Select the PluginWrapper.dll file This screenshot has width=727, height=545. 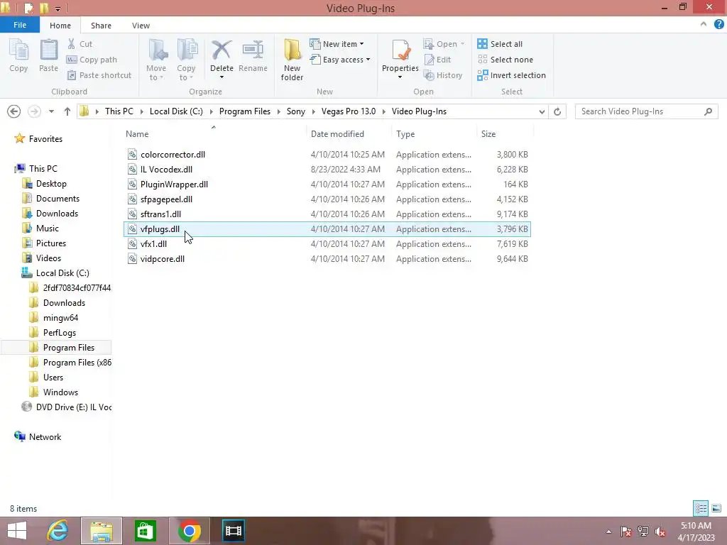coord(327,184)
